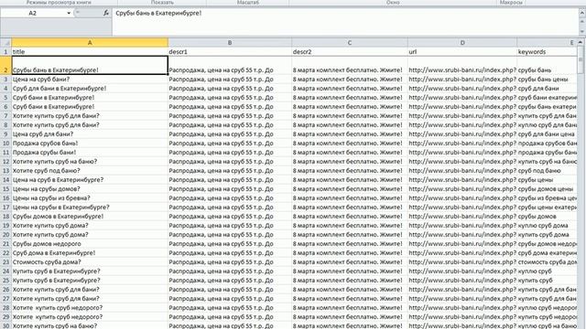The height and width of the screenshot is (329, 586).
Task: Select cell 'Срубы домов в Екатеринбурге!'
Action: [x=90, y=217]
